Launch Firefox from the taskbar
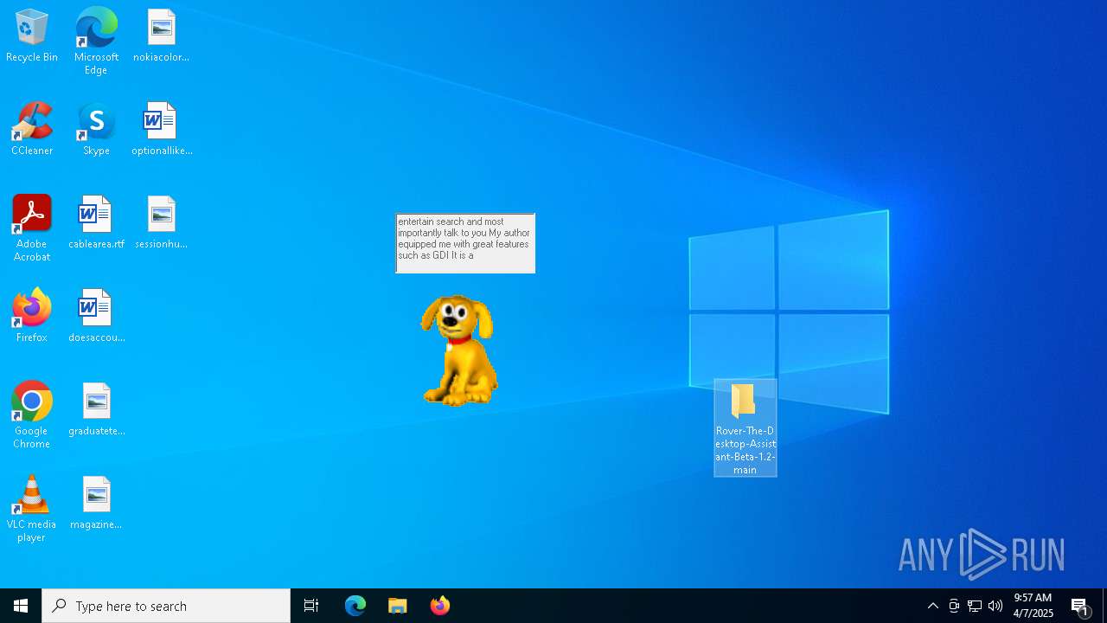Screen dimensions: 1107x623 point(440,606)
